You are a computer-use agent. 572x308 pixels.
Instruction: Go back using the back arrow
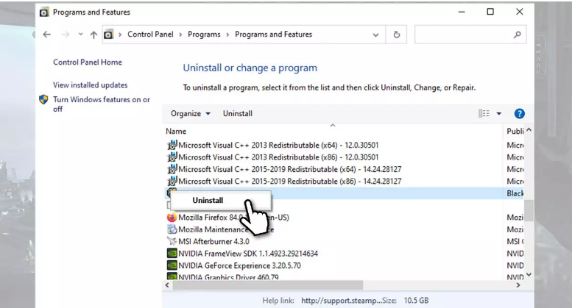point(47,35)
